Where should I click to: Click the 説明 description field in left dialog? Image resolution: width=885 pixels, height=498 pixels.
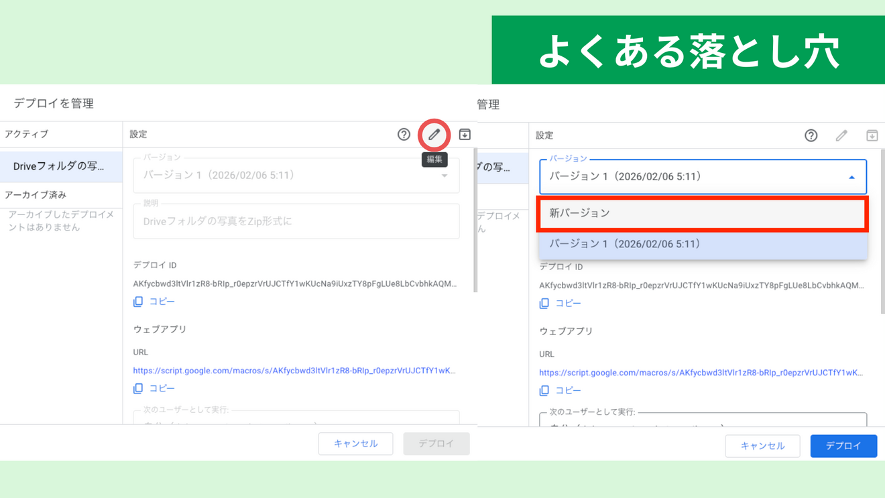(296, 221)
